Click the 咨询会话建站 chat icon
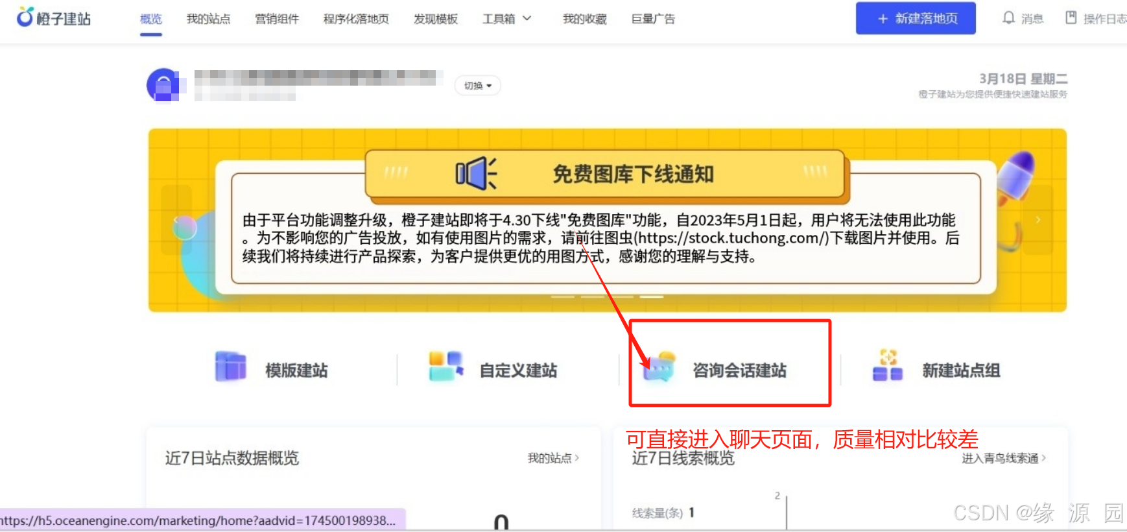The height and width of the screenshot is (532, 1127). (659, 367)
